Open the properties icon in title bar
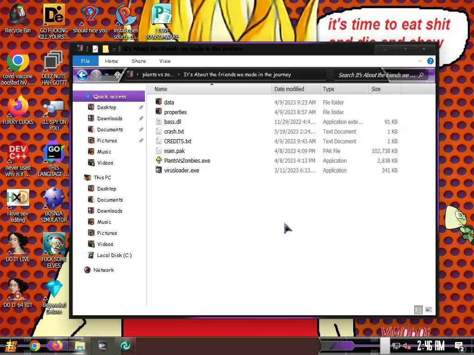The image size is (474, 355). [95, 49]
